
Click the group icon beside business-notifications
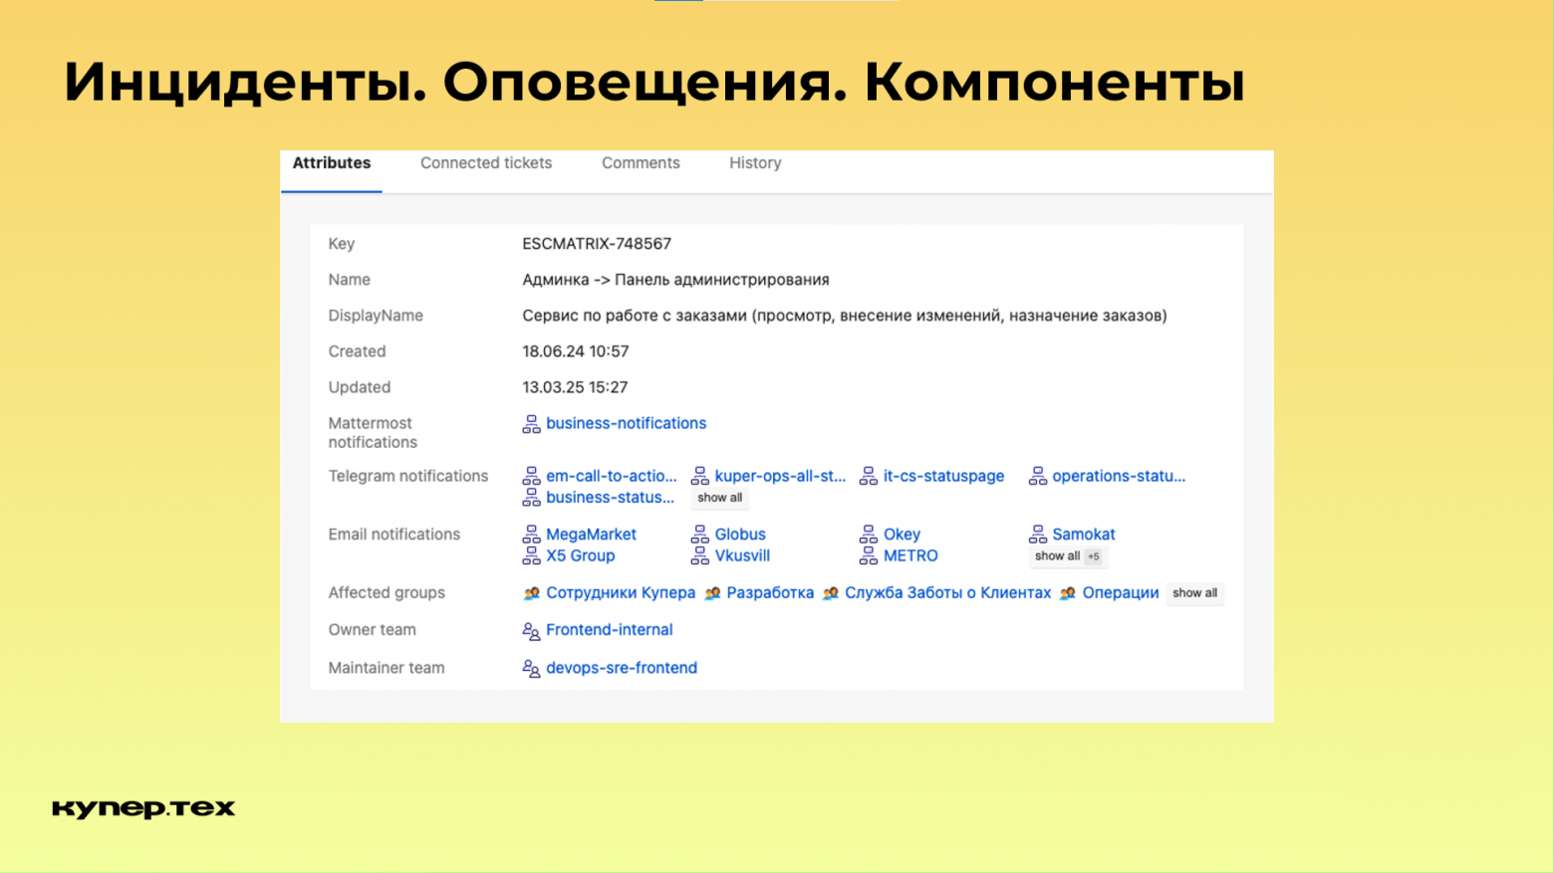[531, 423]
